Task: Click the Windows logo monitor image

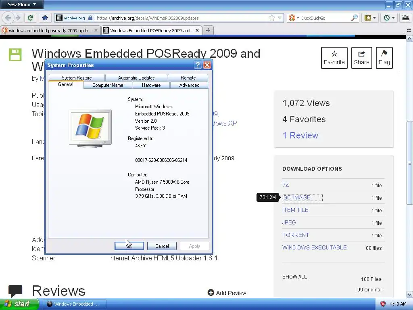Action: (90, 128)
